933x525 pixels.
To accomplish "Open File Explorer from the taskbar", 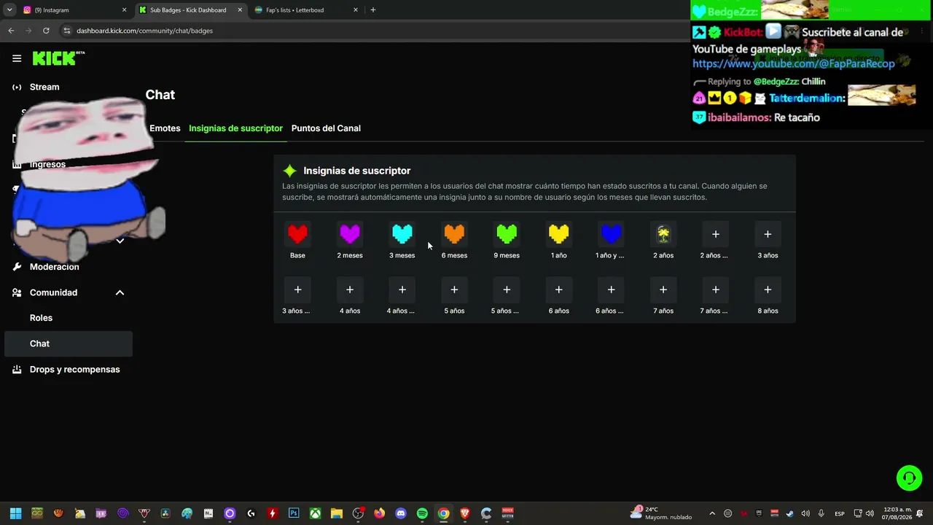I will click(x=336, y=513).
